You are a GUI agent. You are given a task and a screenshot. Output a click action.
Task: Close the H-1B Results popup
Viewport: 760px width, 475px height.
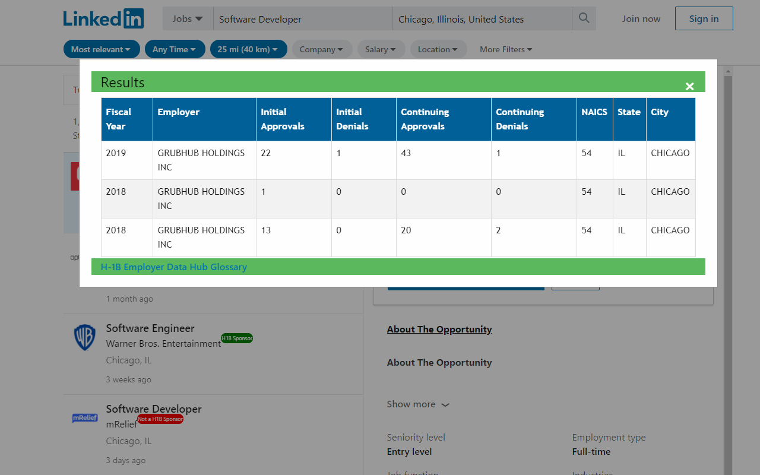[x=689, y=87]
